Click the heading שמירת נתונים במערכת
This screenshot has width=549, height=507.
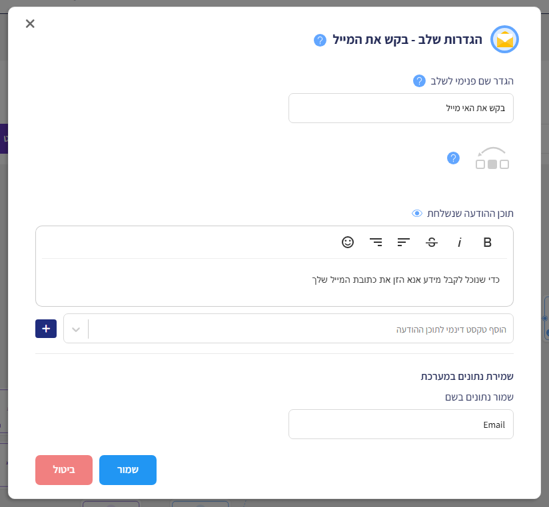tap(467, 377)
